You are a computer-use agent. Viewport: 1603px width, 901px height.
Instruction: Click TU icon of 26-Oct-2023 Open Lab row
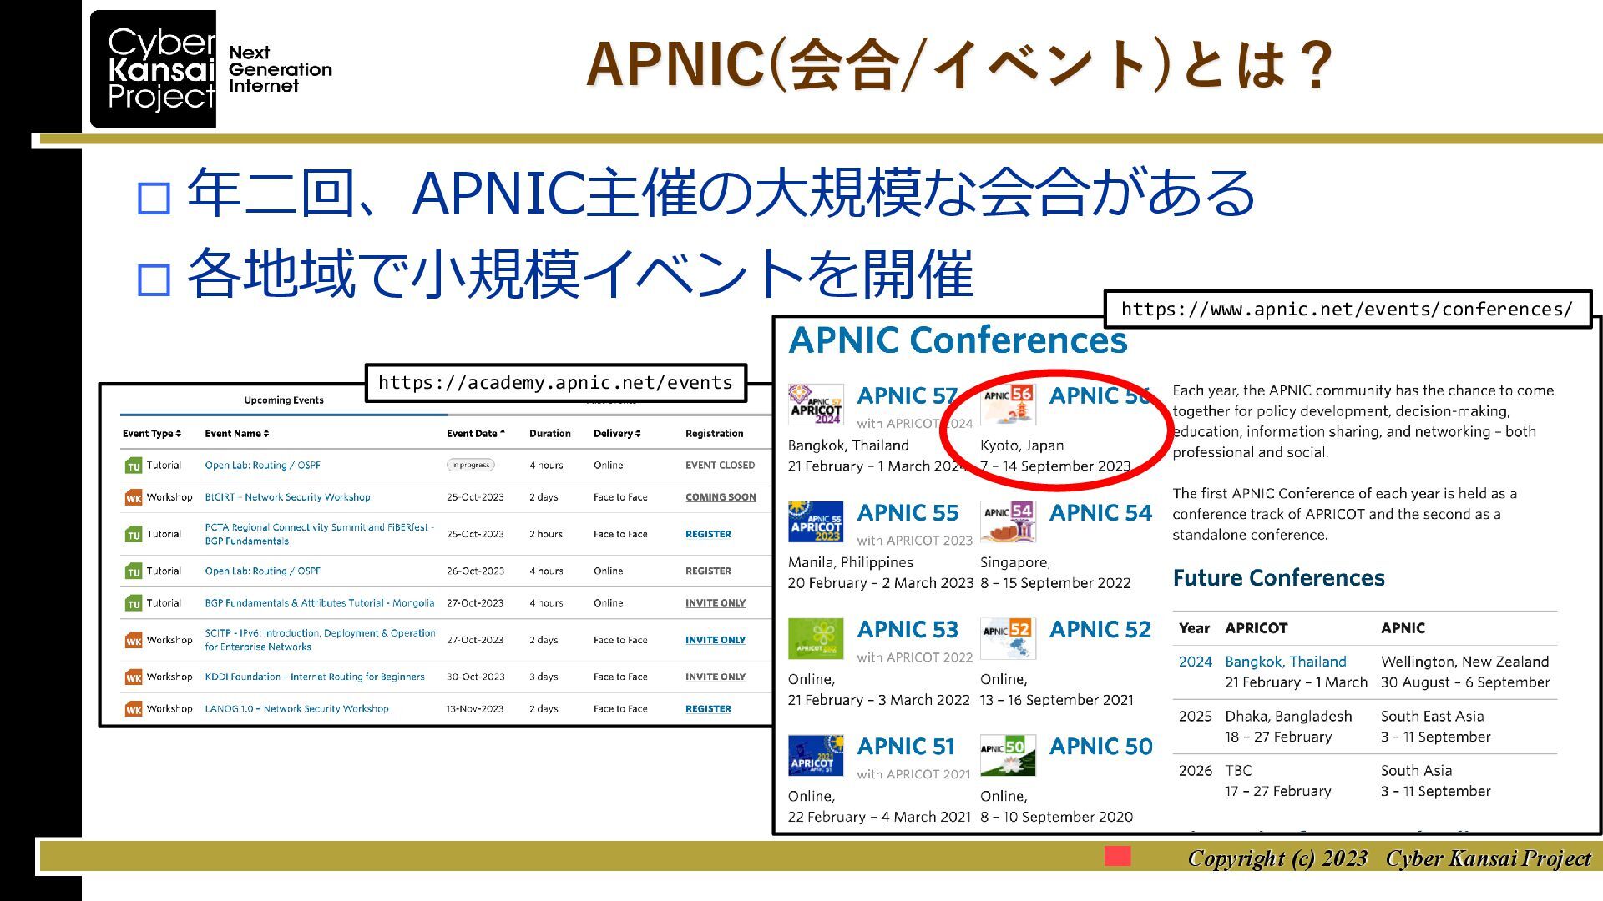pyautogui.click(x=134, y=571)
